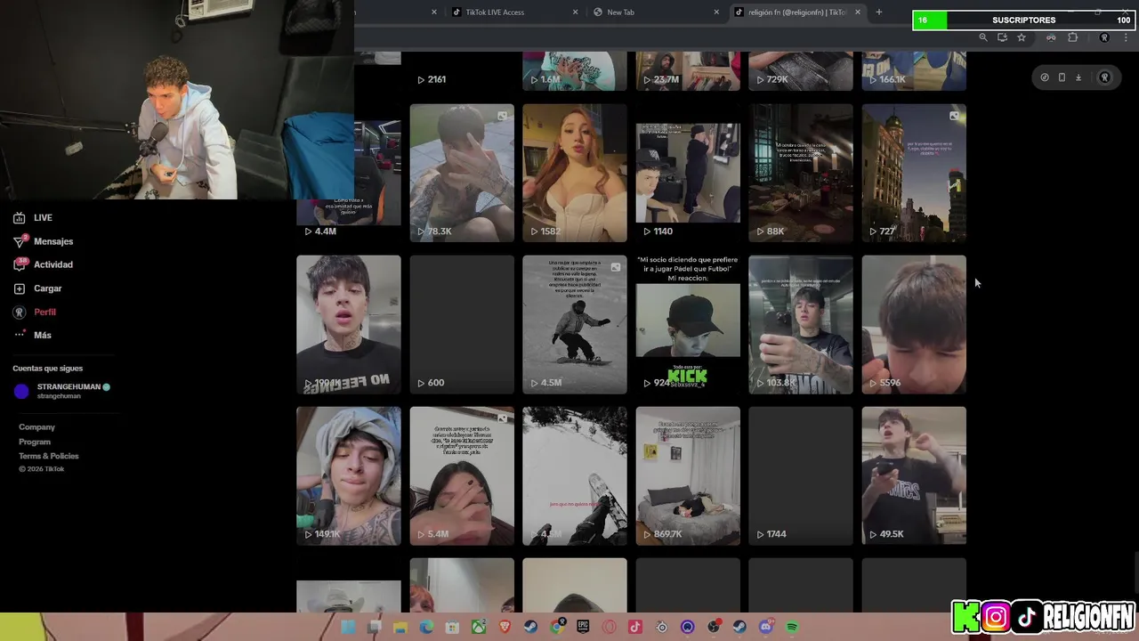1139x641 pixels.
Task: Open the Pádel que Futbol video
Action: [x=688, y=324]
